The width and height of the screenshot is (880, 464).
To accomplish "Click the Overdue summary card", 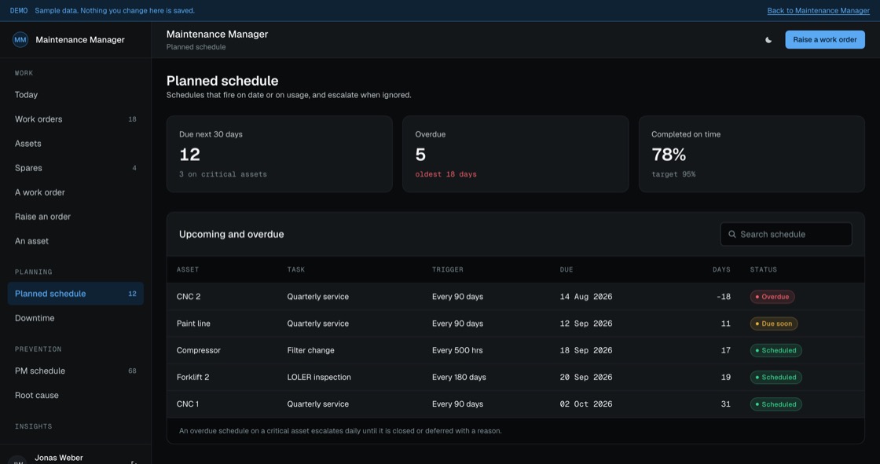I will (515, 155).
